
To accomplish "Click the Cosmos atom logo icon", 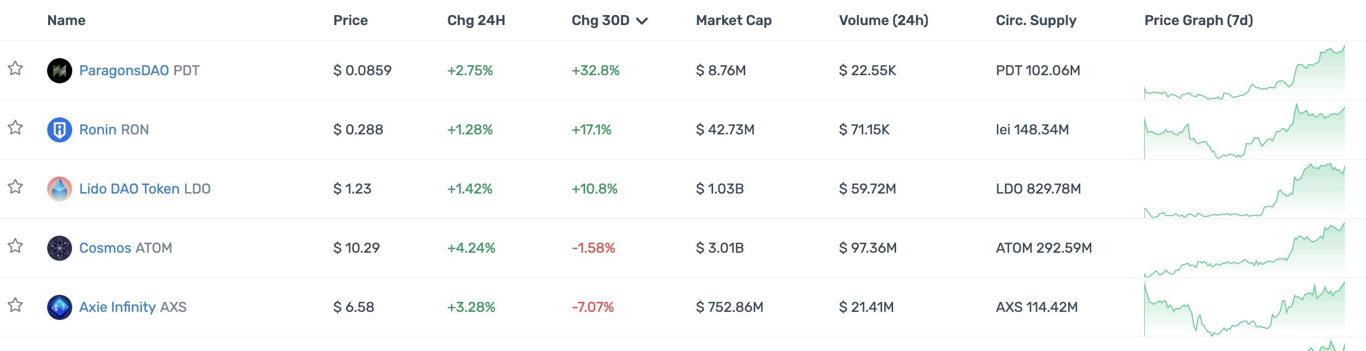I will [59, 248].
